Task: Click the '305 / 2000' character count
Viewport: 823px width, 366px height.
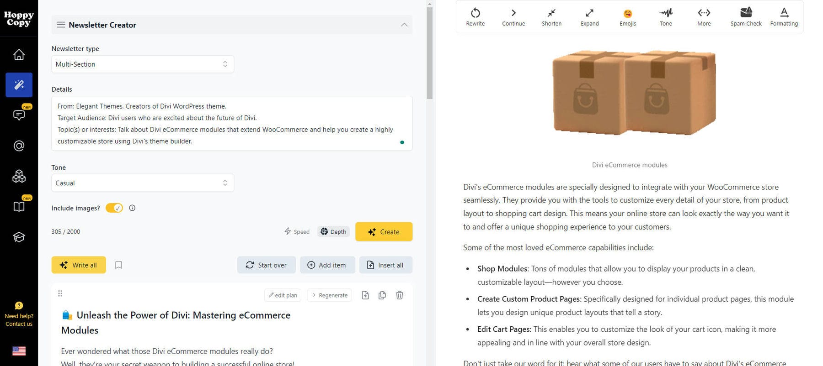Action: [66, 232]
